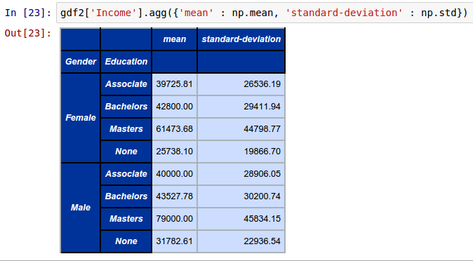473x261 pixels.
Task: Select mean value 31782.61
Action: (x=174, y=241)
